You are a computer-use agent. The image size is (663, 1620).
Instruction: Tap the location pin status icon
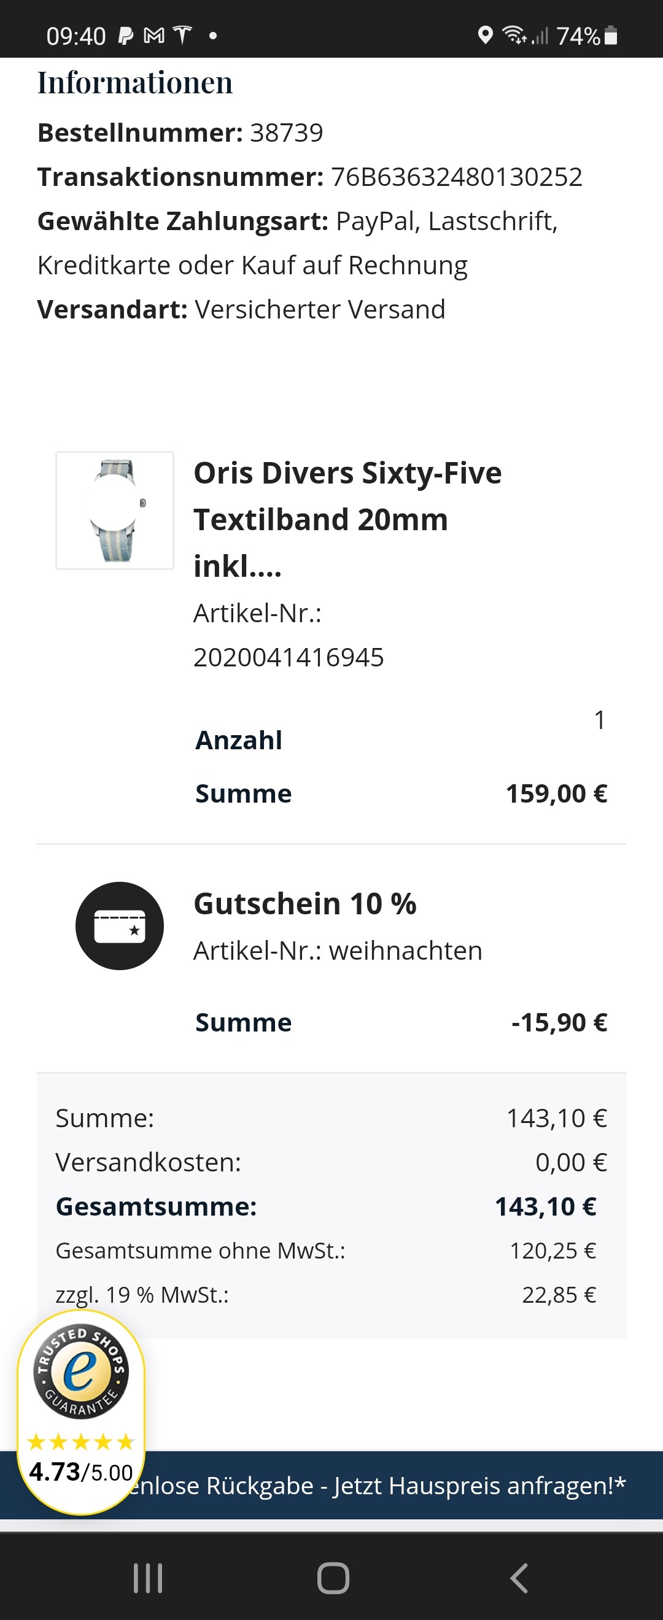(x=485, y=35)
